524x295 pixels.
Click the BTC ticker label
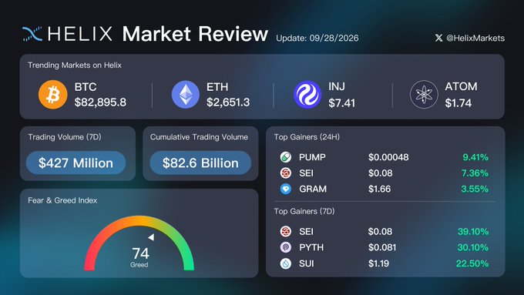(86, 87)
